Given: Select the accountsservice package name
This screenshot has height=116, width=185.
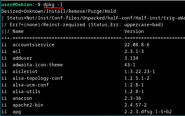Looking at the screenshot, I should (x=33, y=45).
